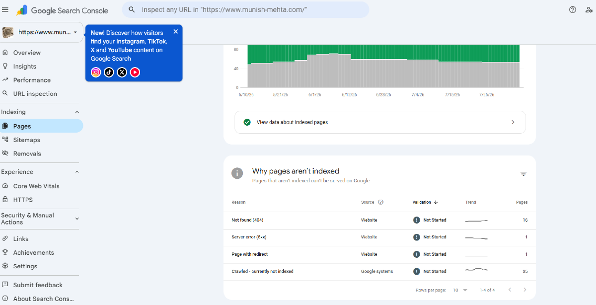The image size is (596, 305).
Task: Click exclamation icon in Server error row
Action: (417, 237)
